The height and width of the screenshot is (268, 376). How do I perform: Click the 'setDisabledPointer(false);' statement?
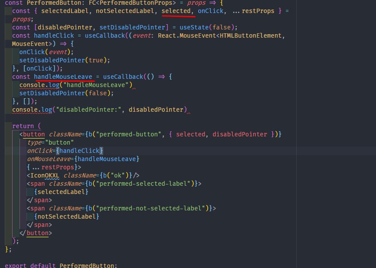coord(67,93)
